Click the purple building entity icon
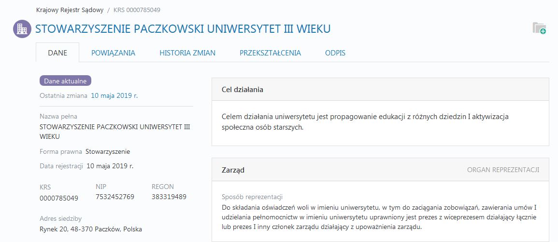 pos(22,29)
